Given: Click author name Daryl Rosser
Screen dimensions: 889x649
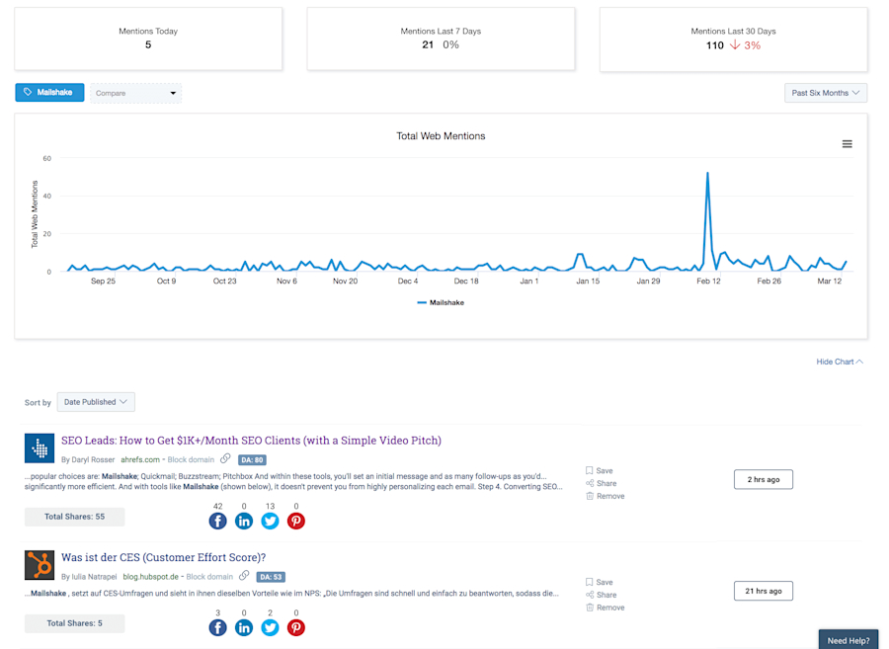Looking at the screenshot, I should click(93, 459).
